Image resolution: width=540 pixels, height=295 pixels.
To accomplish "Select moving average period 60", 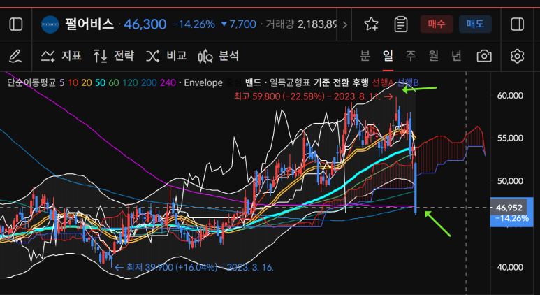I will click(x=114, y=82).
